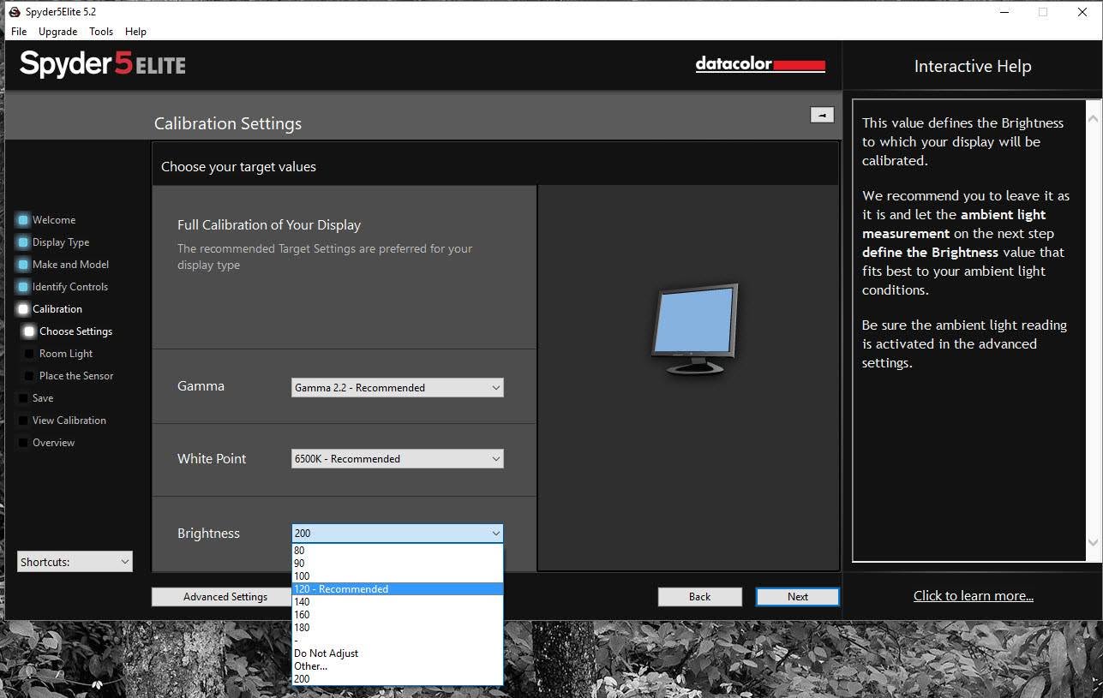Click the White Point label

click(x=212, y=459)
